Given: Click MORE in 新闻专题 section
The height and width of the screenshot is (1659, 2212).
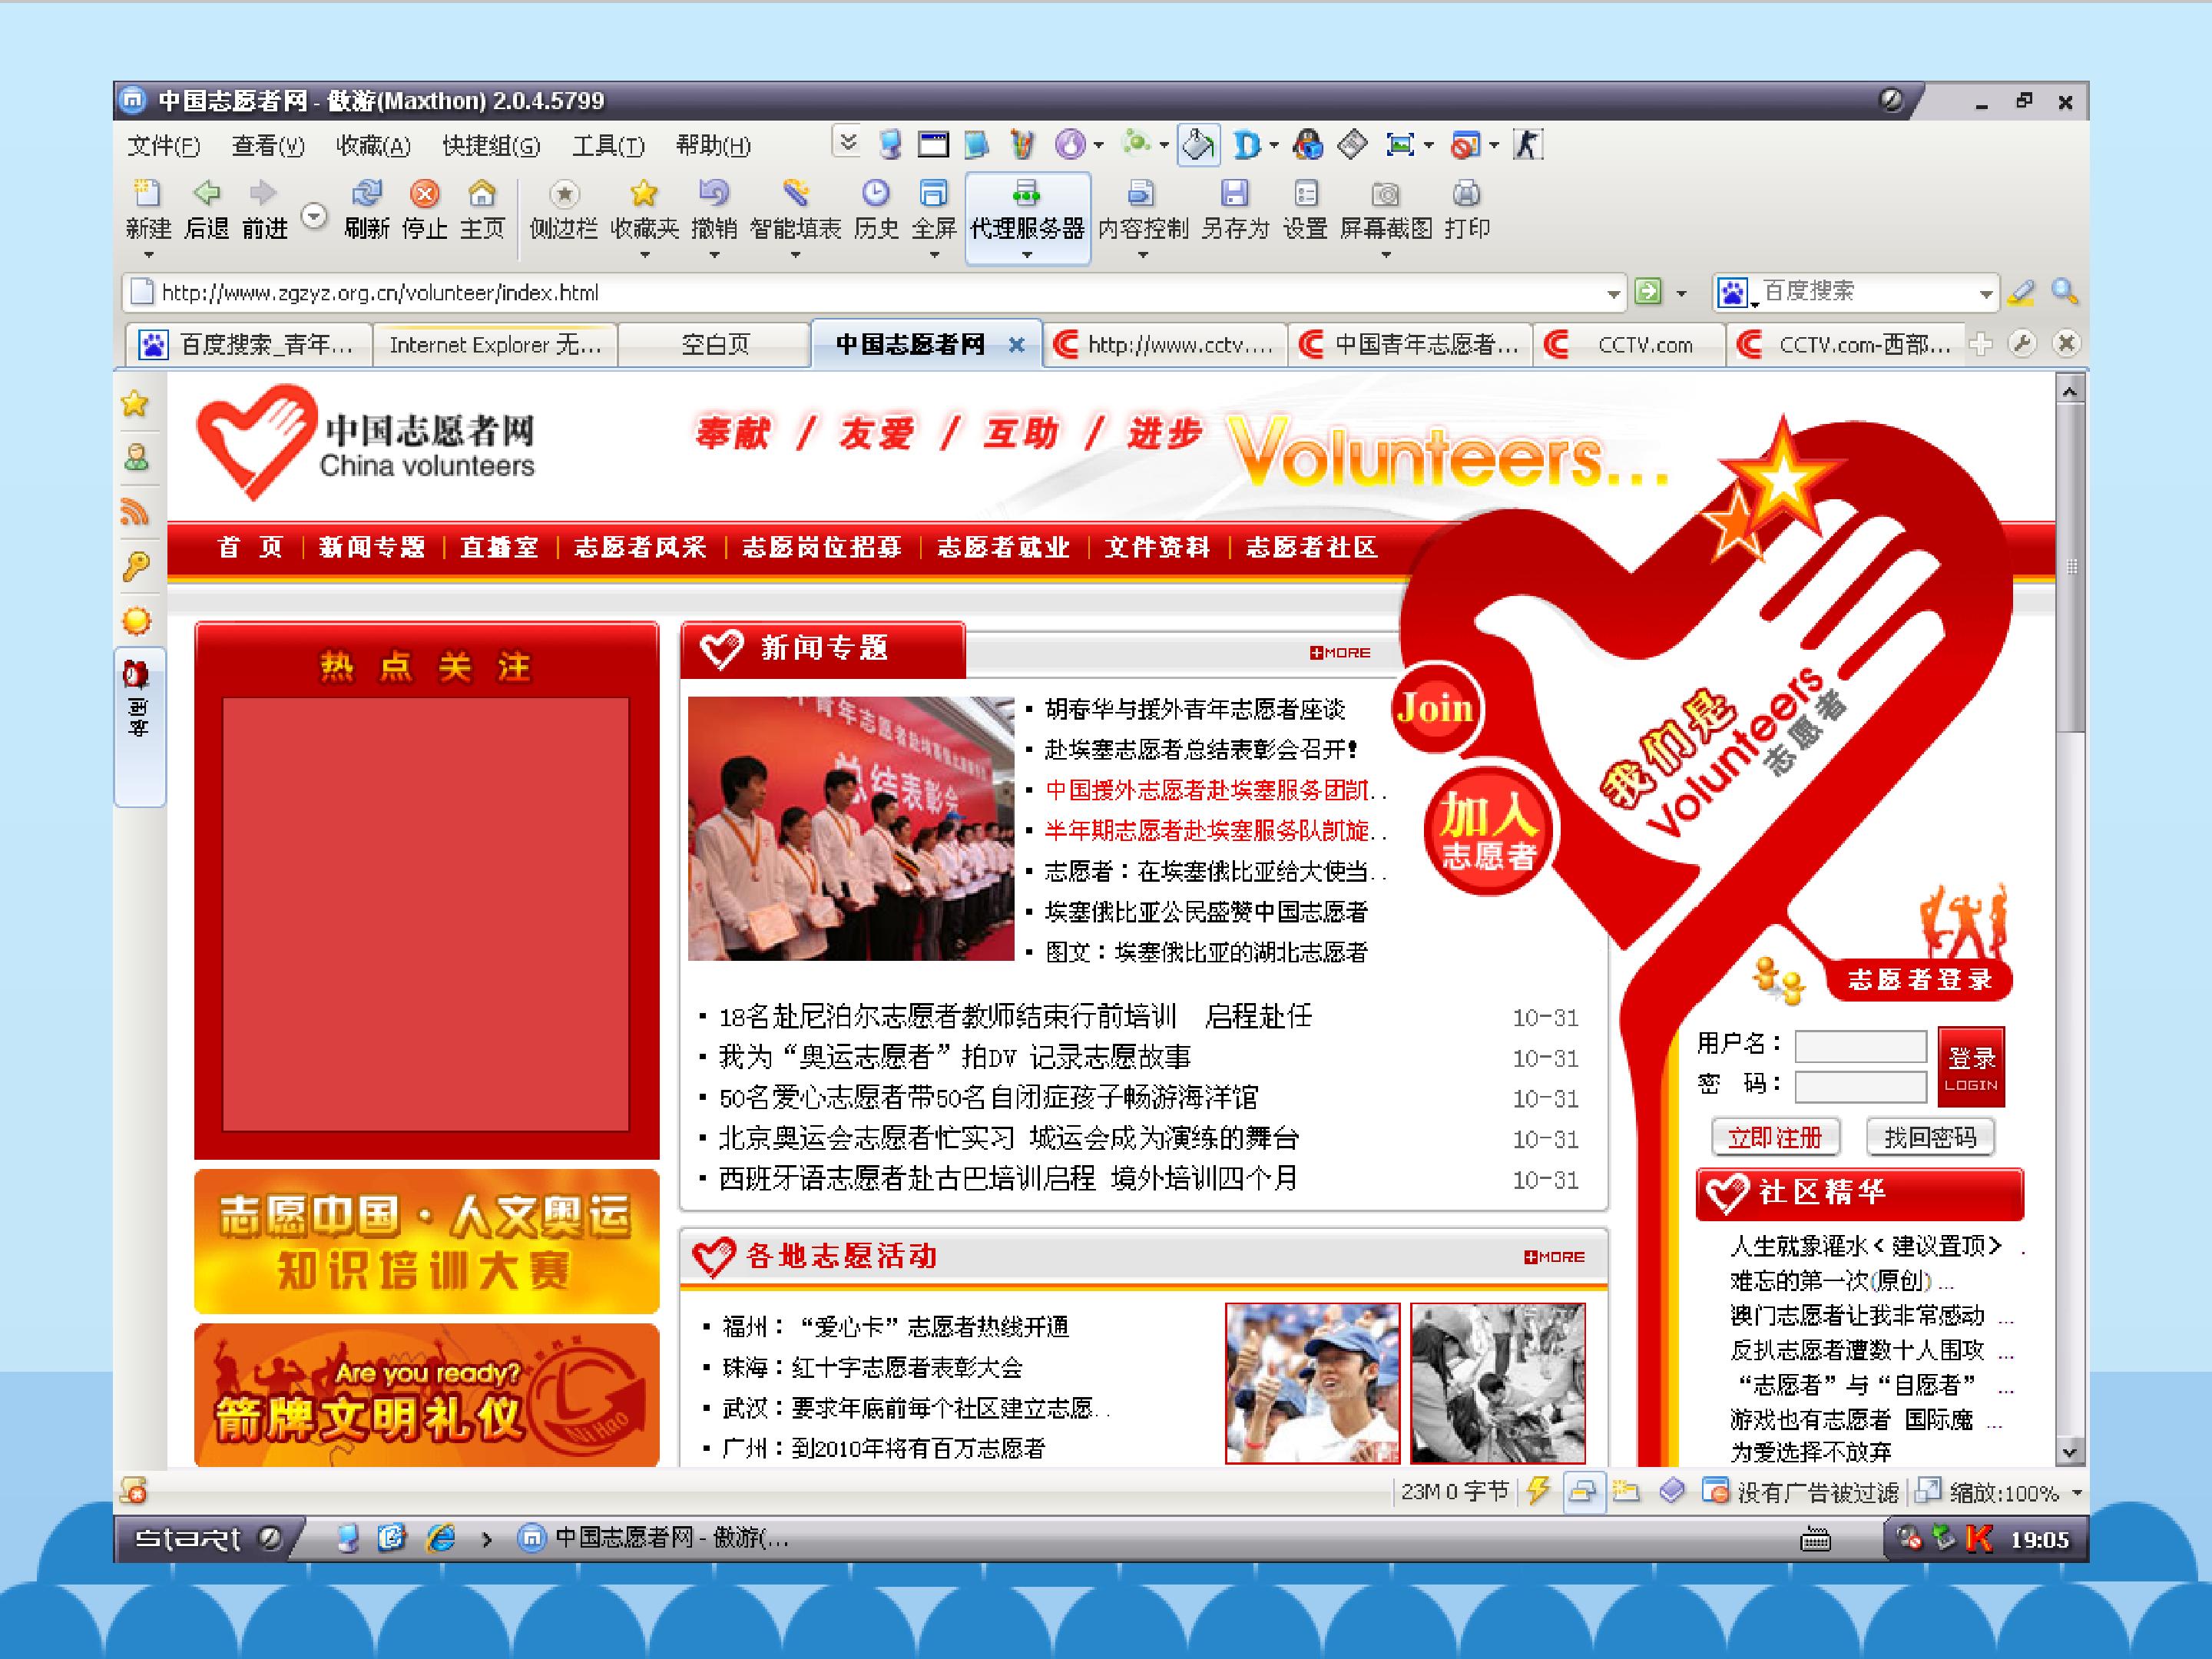Looking at the screenshot, I should pyautogui.click(x=1340, y=653).
